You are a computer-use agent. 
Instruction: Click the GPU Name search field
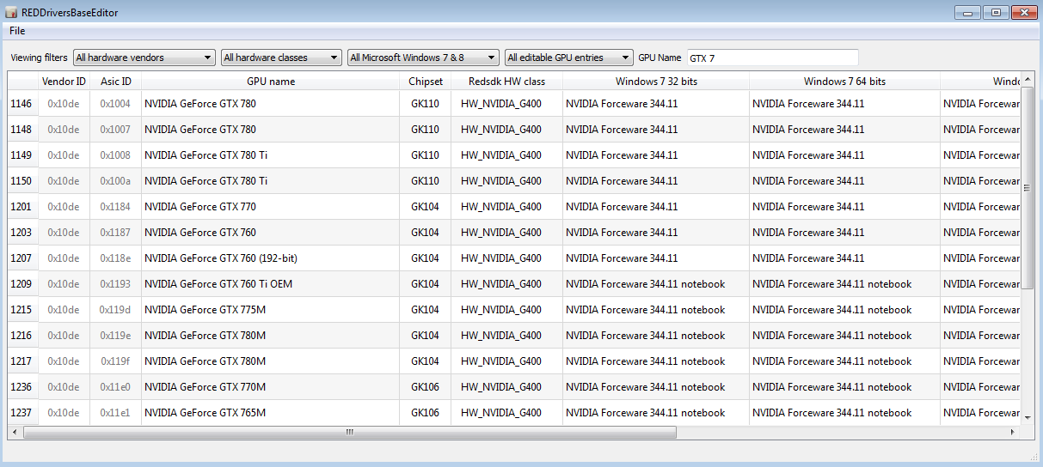click(771, 58)
